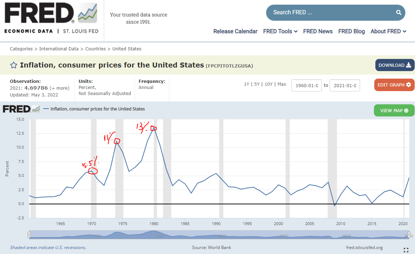Expand the About FRED menu
The width and height of the screenshot is (415, 254).
tap(388, 31)
